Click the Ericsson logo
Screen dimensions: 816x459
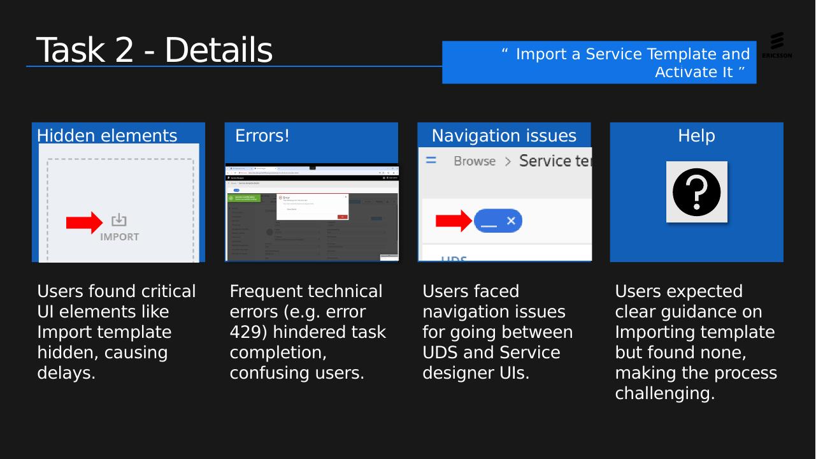[x=777, y=45]
